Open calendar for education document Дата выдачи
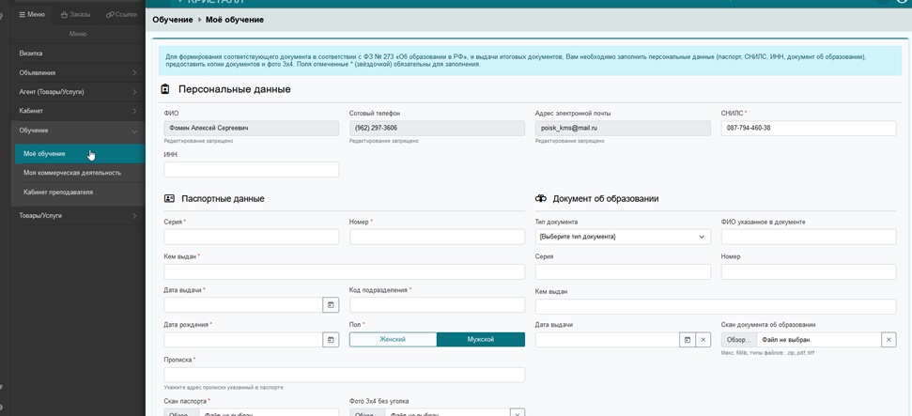This screenshot has height=416, width=912. coord(688,340)
